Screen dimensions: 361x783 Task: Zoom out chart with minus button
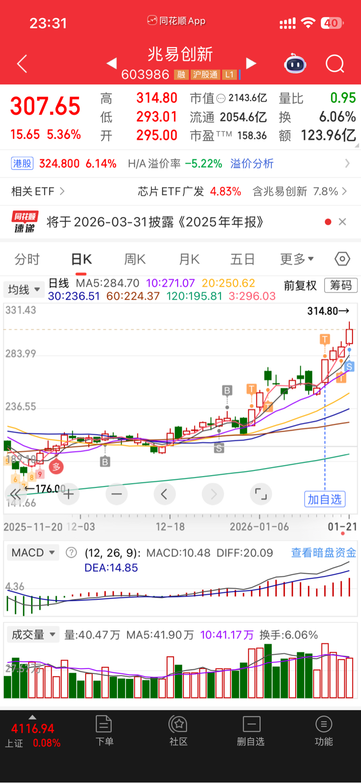click(x=117, y=494)
